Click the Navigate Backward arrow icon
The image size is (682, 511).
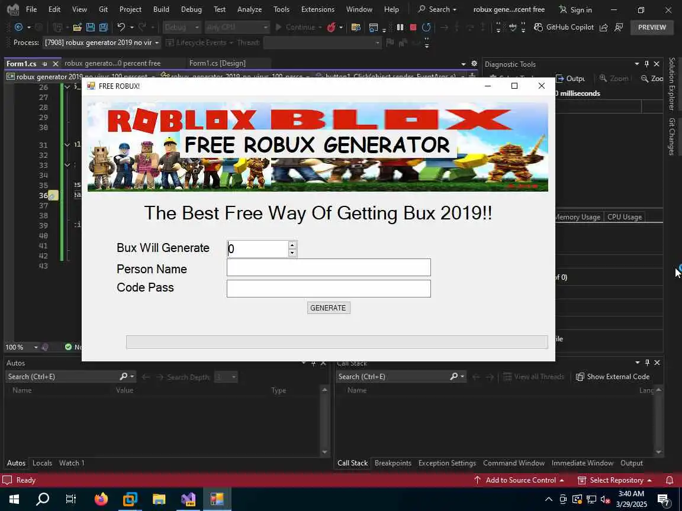[19, 27]
